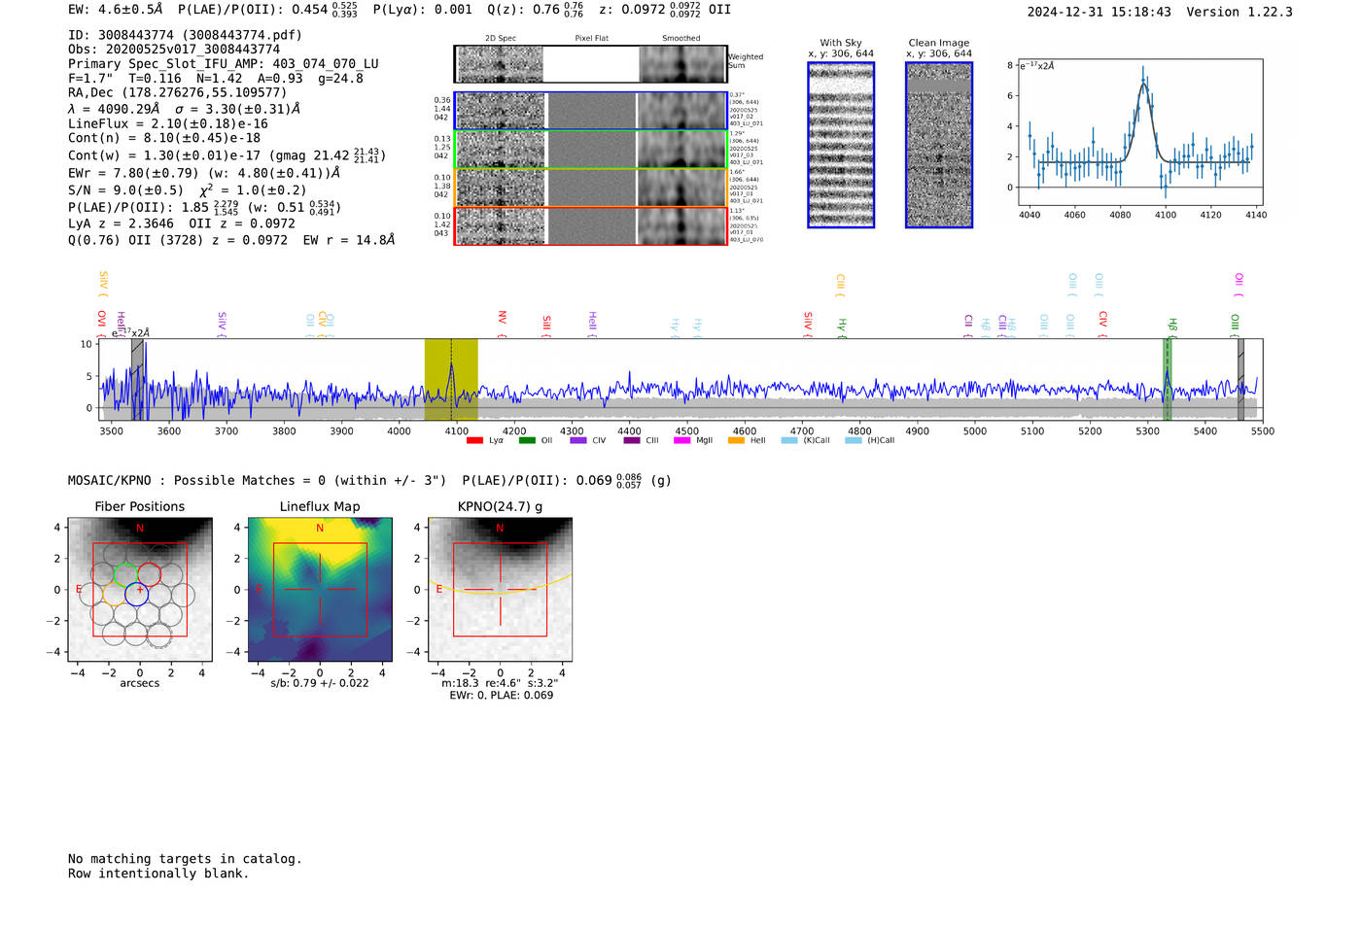Click the red Lyα legend swatch
The height and width of the screenshot is (926, 1361).
point(474,440)
